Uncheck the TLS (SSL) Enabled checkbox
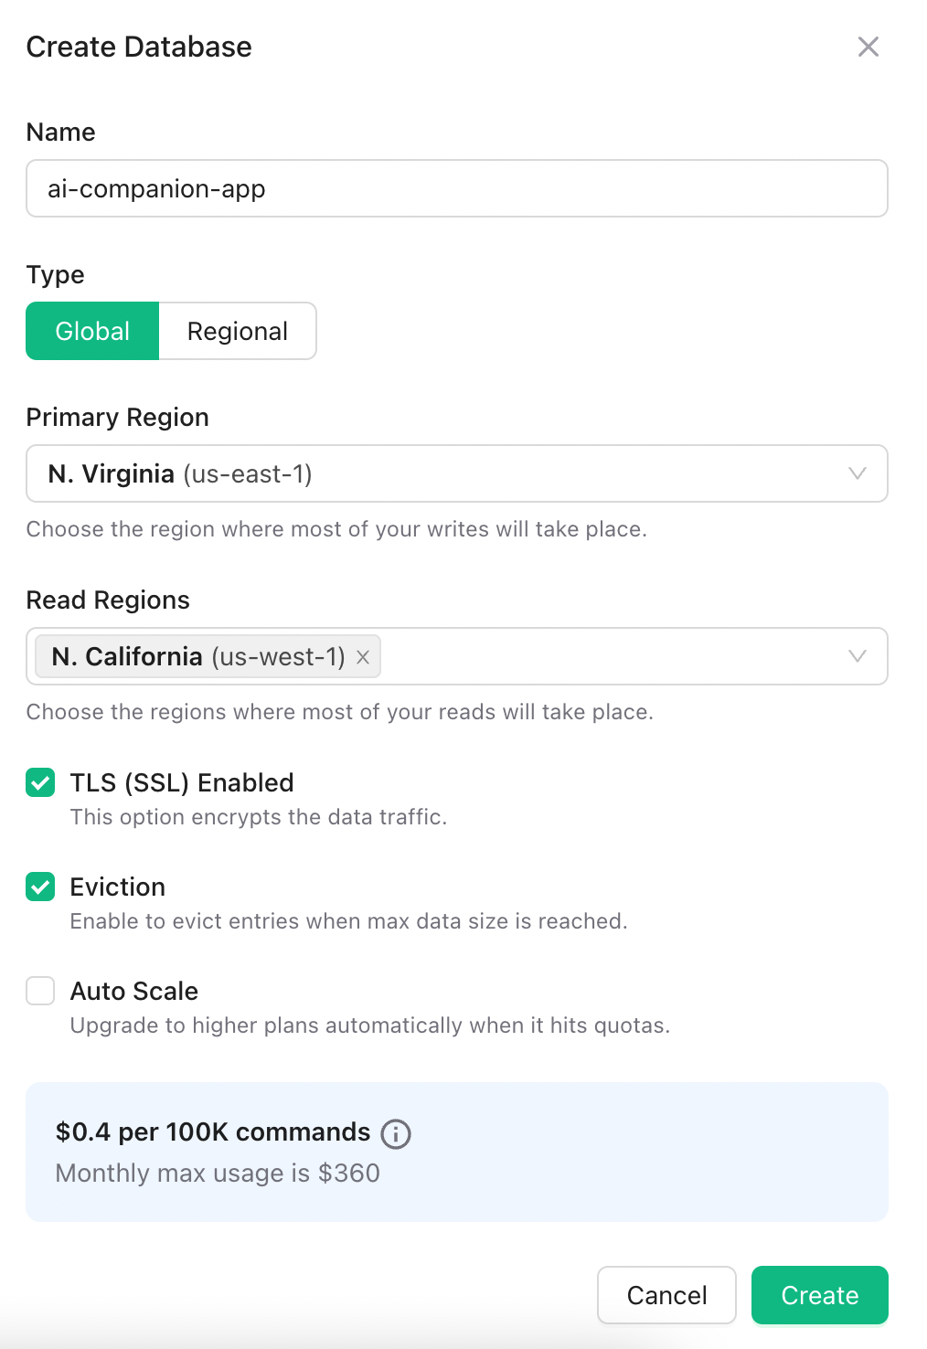 pyautogui.click(x=40, y=782)
